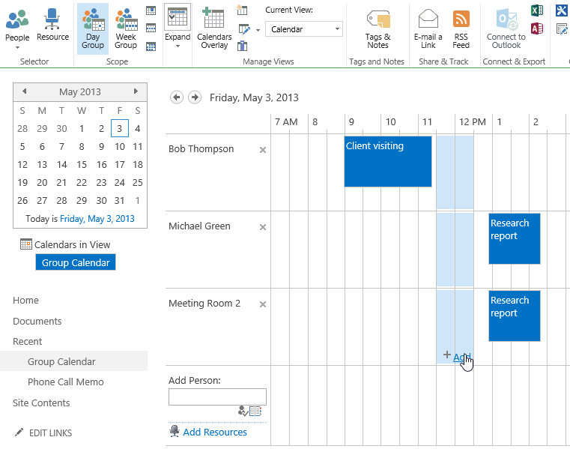Screen dimensions: 570x449
Task: Open Group Calendar under Recent
Action: pos(61,362)
